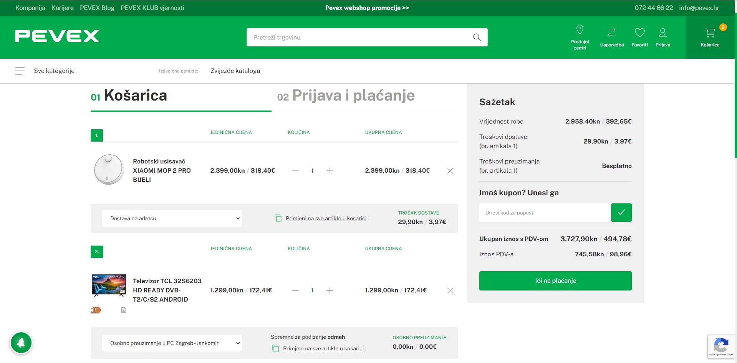
Task: Remove TCL television from cart
Action: click(450, 290)
